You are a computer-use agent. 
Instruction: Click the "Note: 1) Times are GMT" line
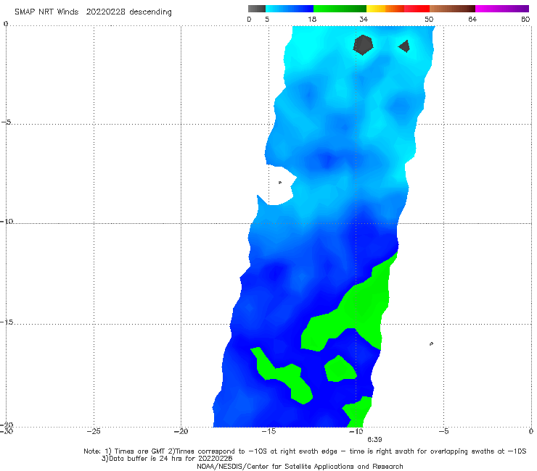click(x=305, y=451)
